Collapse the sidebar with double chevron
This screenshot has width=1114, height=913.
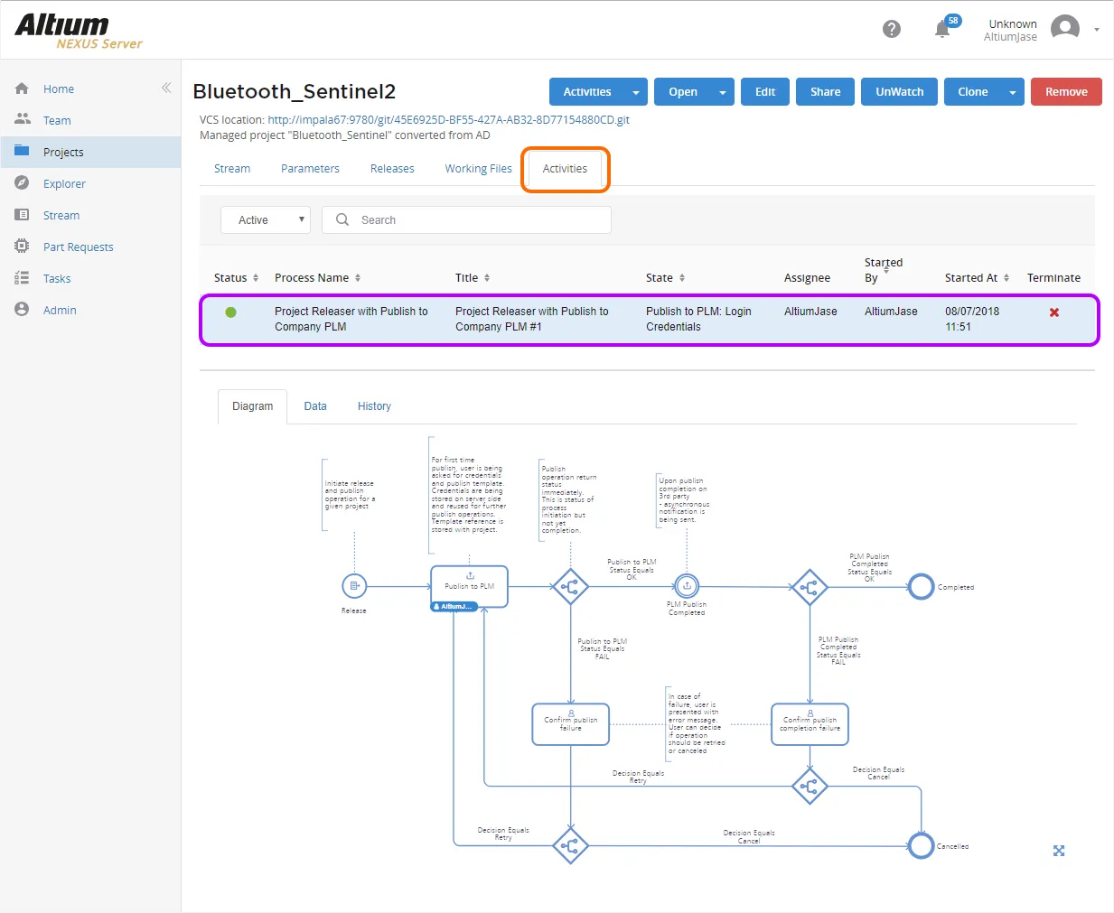pyautogui.click(x=166, y=88)
